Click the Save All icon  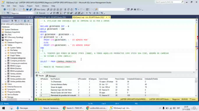(x=30, y=10)
